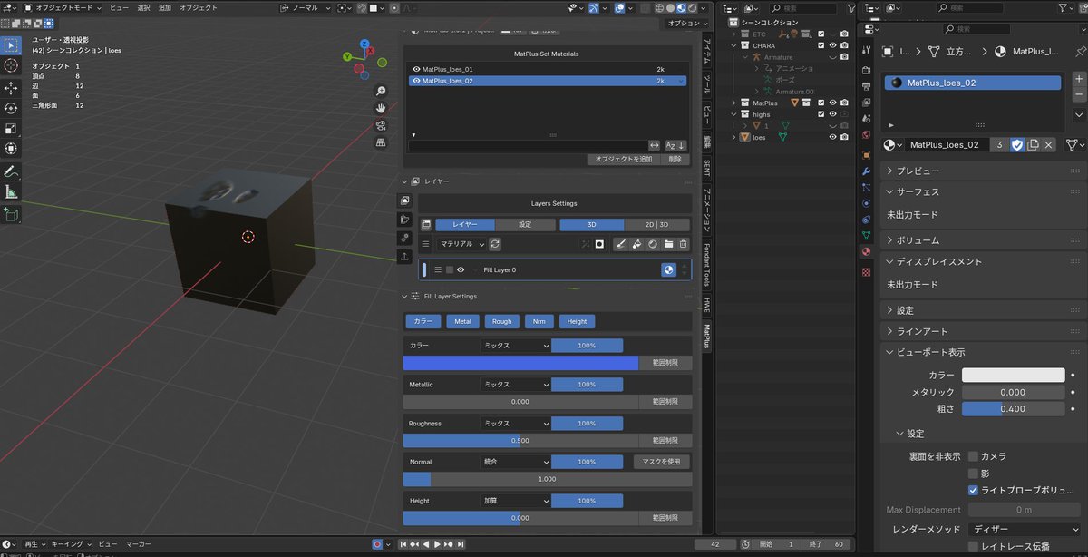Unlink MatPlus_loes_02 material with X icon
This screenshot has height=557, width=1088.
coord(1049,145)
